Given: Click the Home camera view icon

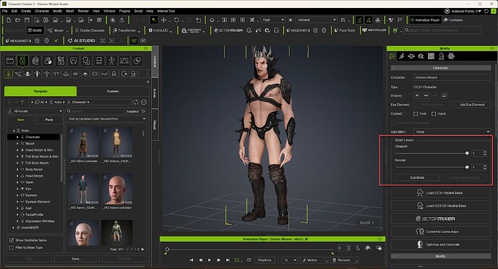Looking at the screenshot, I should coord(212,20).
